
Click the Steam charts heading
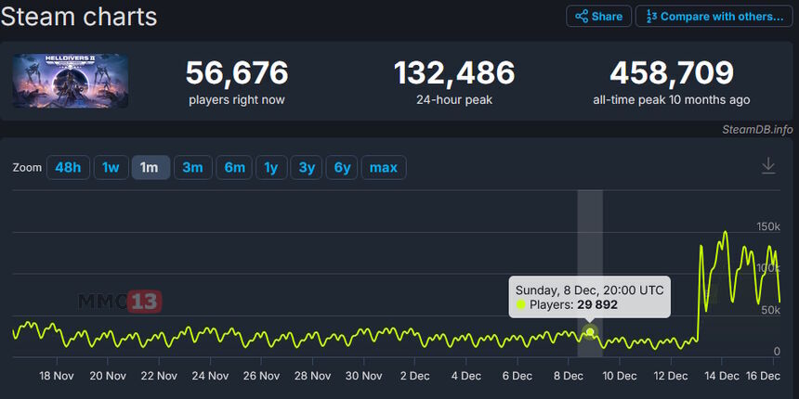[79, 17]
